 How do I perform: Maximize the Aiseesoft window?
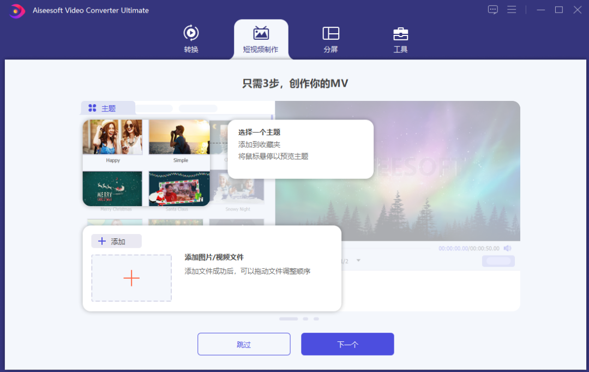559,10
